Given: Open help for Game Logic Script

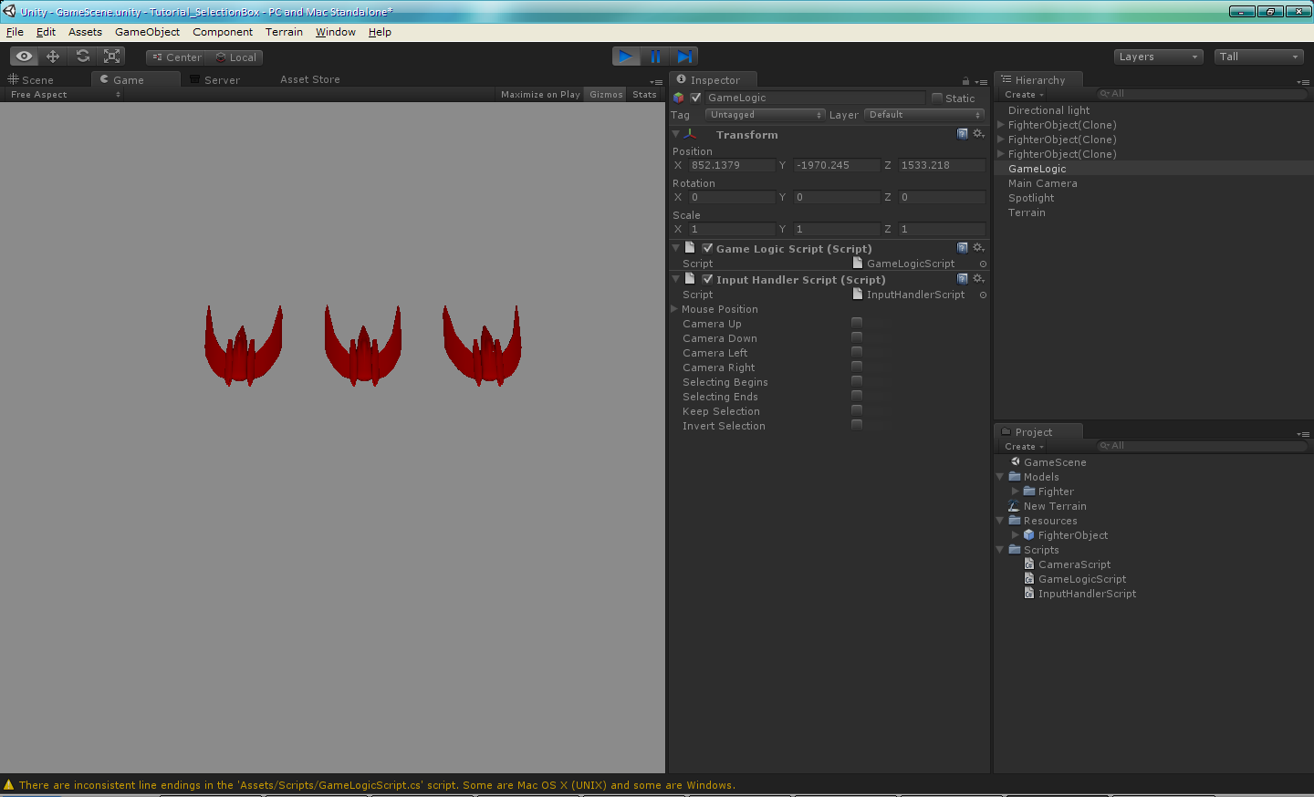Looking at the screenshot, I should (963, 248).
